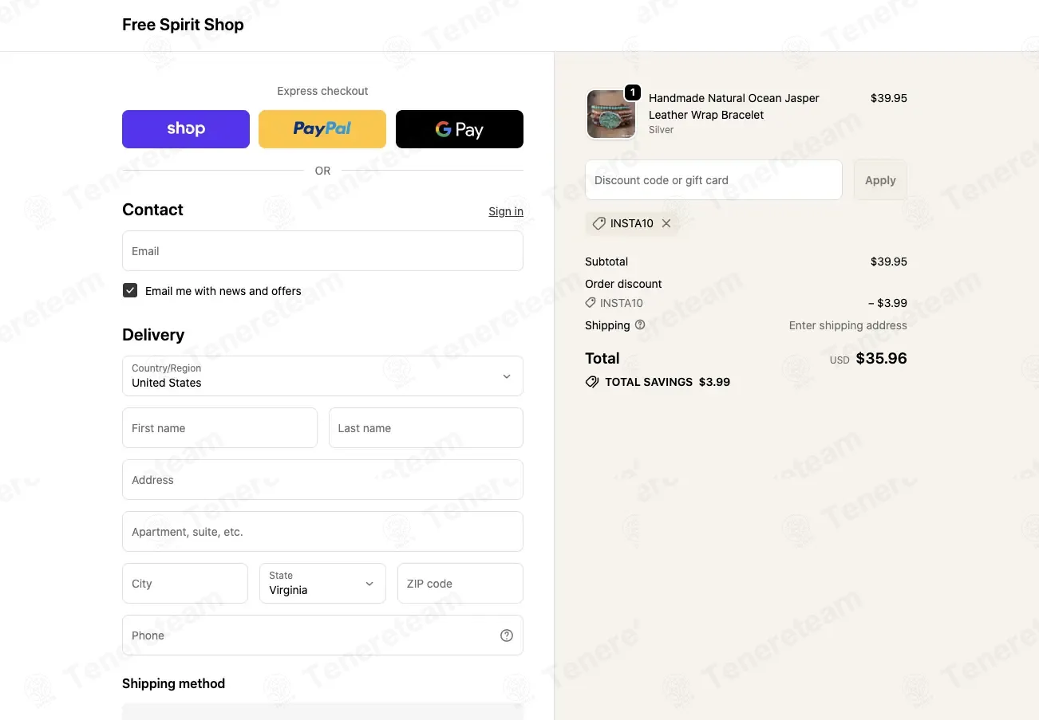Focus the Apartment, suite, etc. field

coord(322,532)
